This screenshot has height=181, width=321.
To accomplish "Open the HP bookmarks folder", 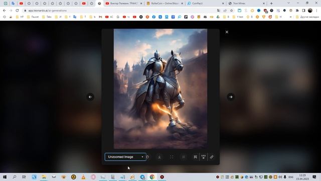I will tap(20, 17).
